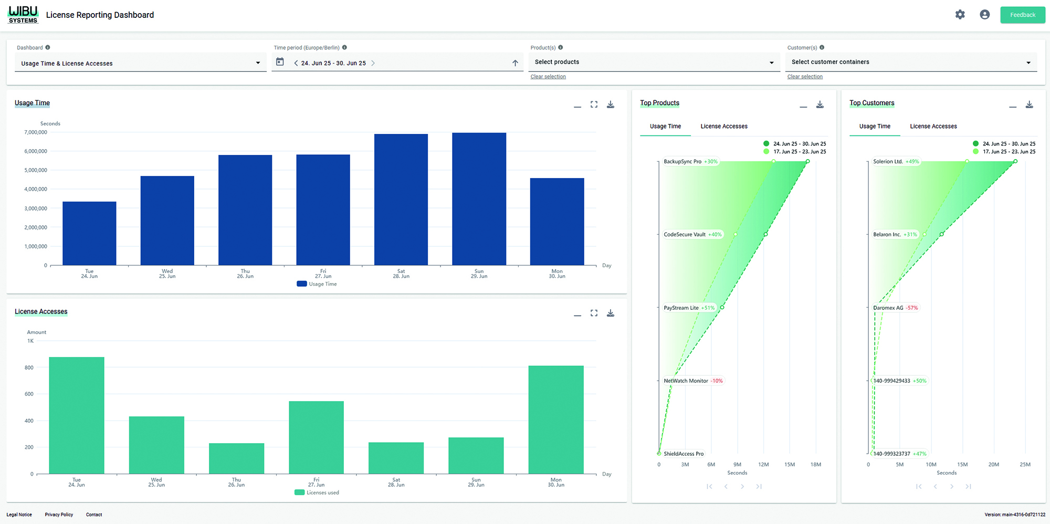
Task: Open the user account icon
Action: pos(985,14)
